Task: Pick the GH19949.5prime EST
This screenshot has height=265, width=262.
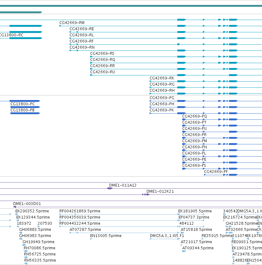Action: (x=38, y=242)
